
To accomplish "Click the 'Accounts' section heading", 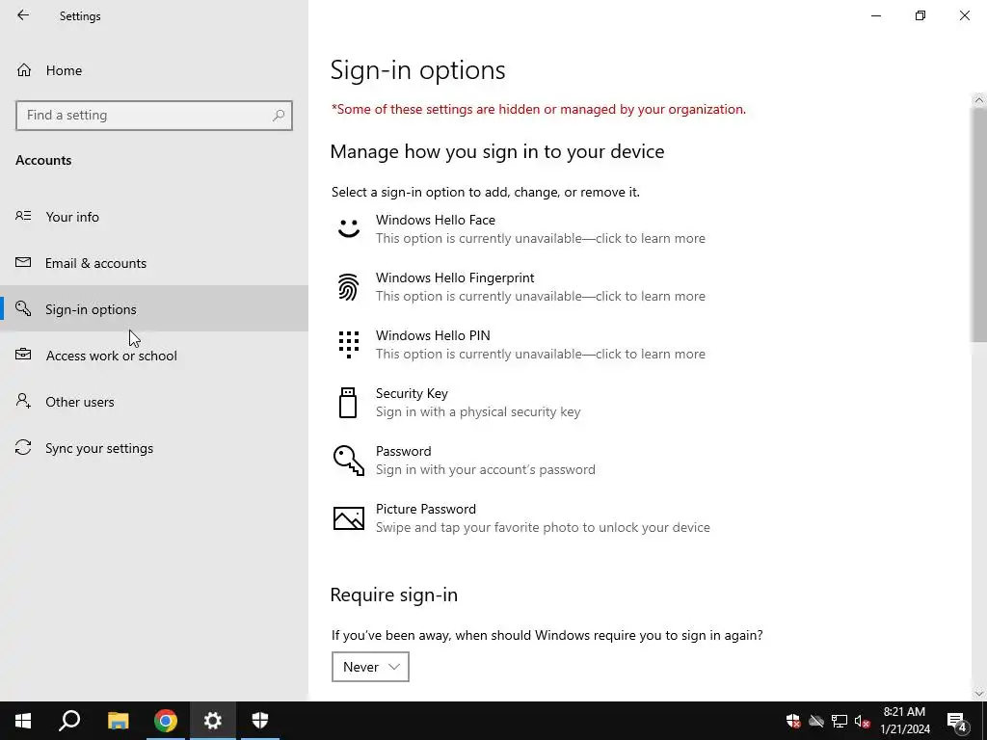I will coord(43,160).
